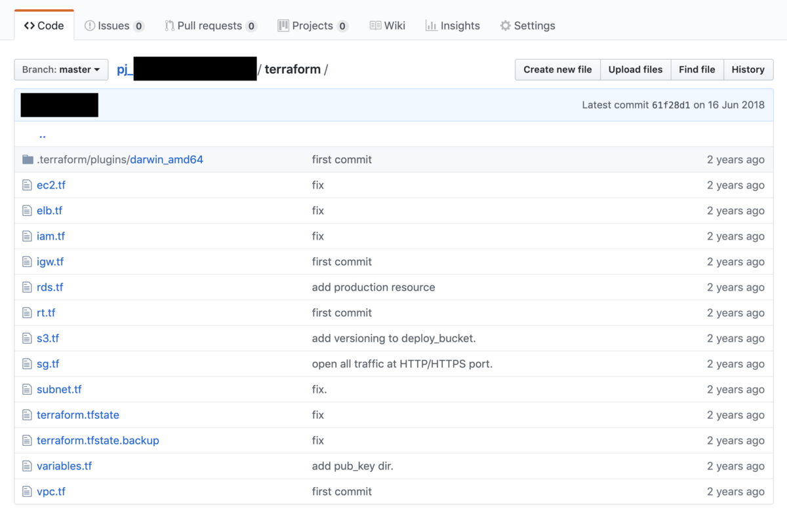Viewport: 787px width, 510px height.
Task: Go up to parent directory via '..'
Action: [42, 135]
